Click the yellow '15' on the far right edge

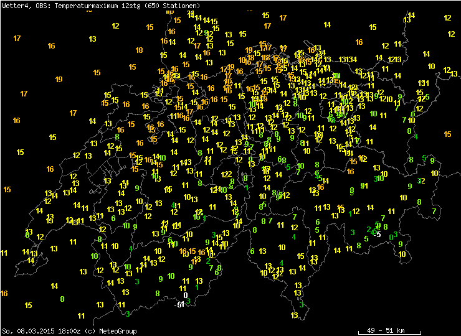447,134
